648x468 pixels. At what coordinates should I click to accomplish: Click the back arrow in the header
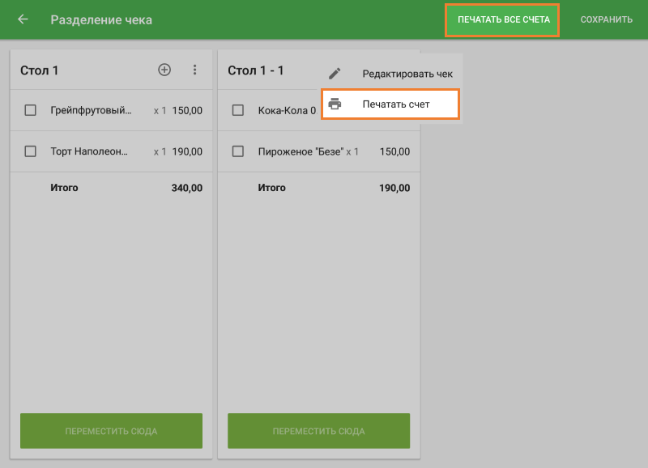click(23, 19)
